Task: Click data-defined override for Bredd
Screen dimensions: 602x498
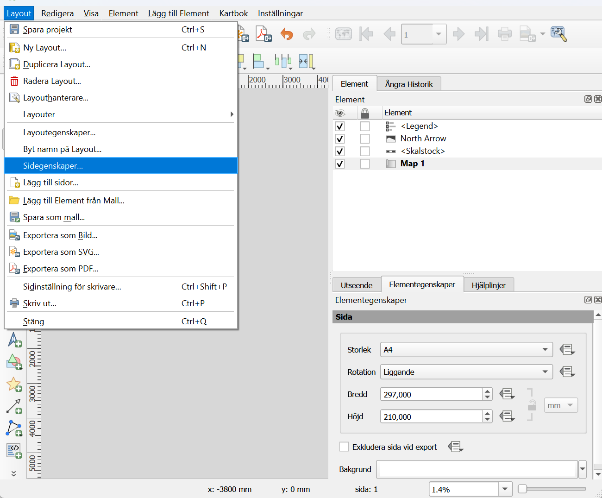Action: point(507,394)
